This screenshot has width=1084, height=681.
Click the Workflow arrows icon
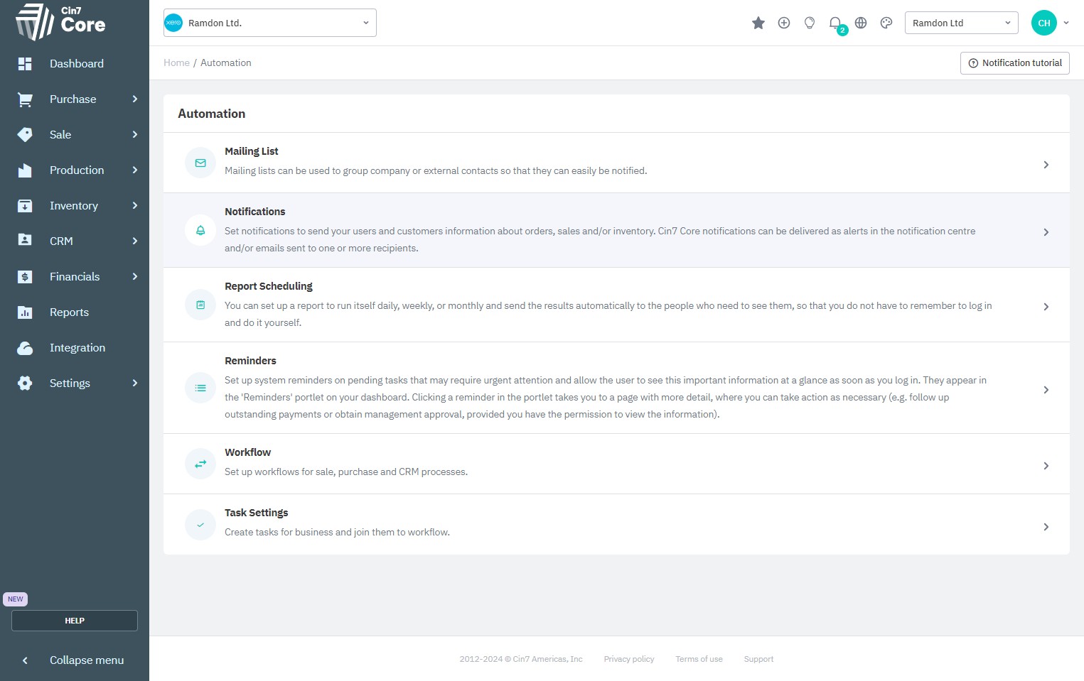[x=200, y=464]
